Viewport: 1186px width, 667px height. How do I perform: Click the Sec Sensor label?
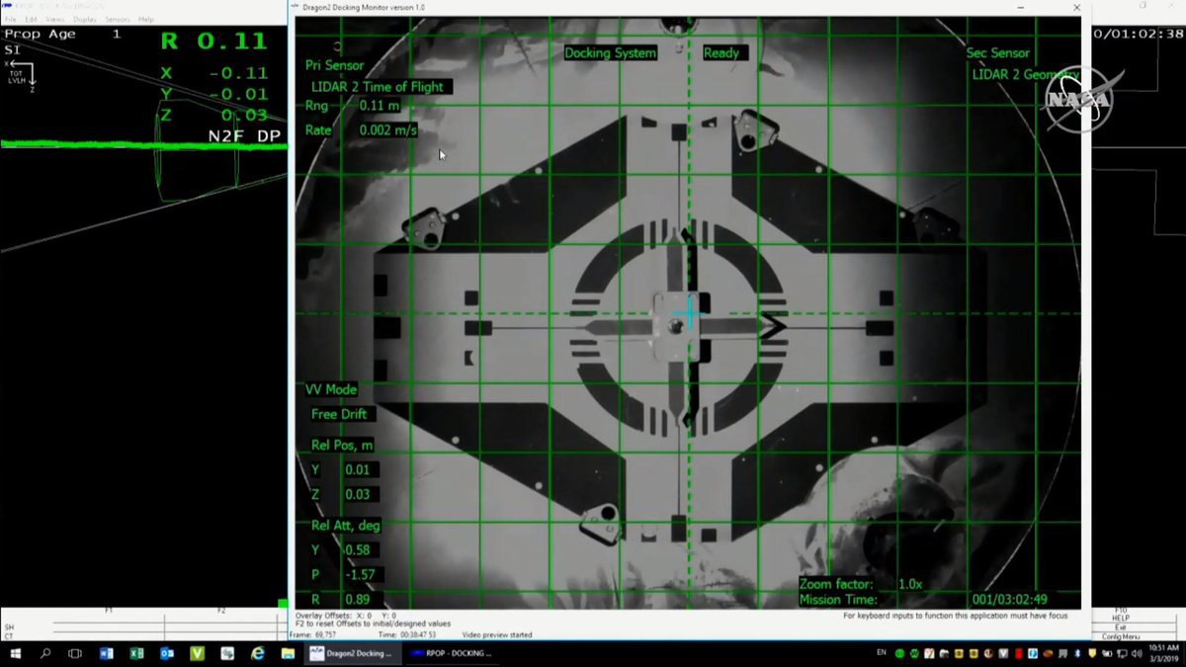coord(997,53)
